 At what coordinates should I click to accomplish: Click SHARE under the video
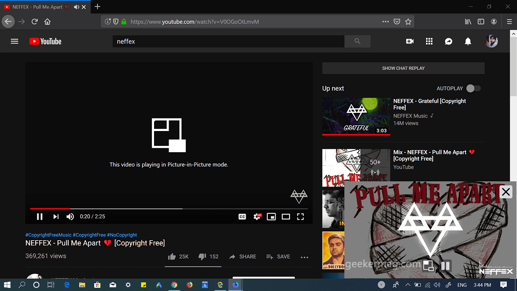point(242,257)
